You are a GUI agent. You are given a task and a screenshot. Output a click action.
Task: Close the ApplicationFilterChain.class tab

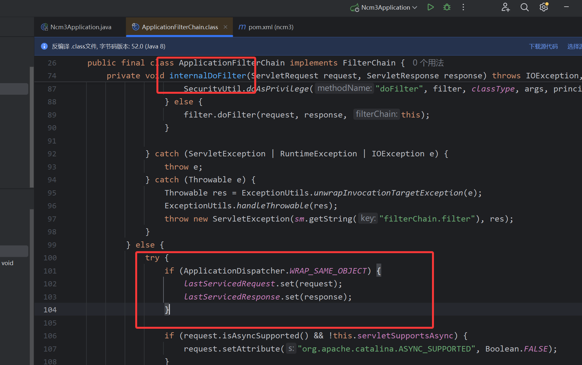(225, 27)
